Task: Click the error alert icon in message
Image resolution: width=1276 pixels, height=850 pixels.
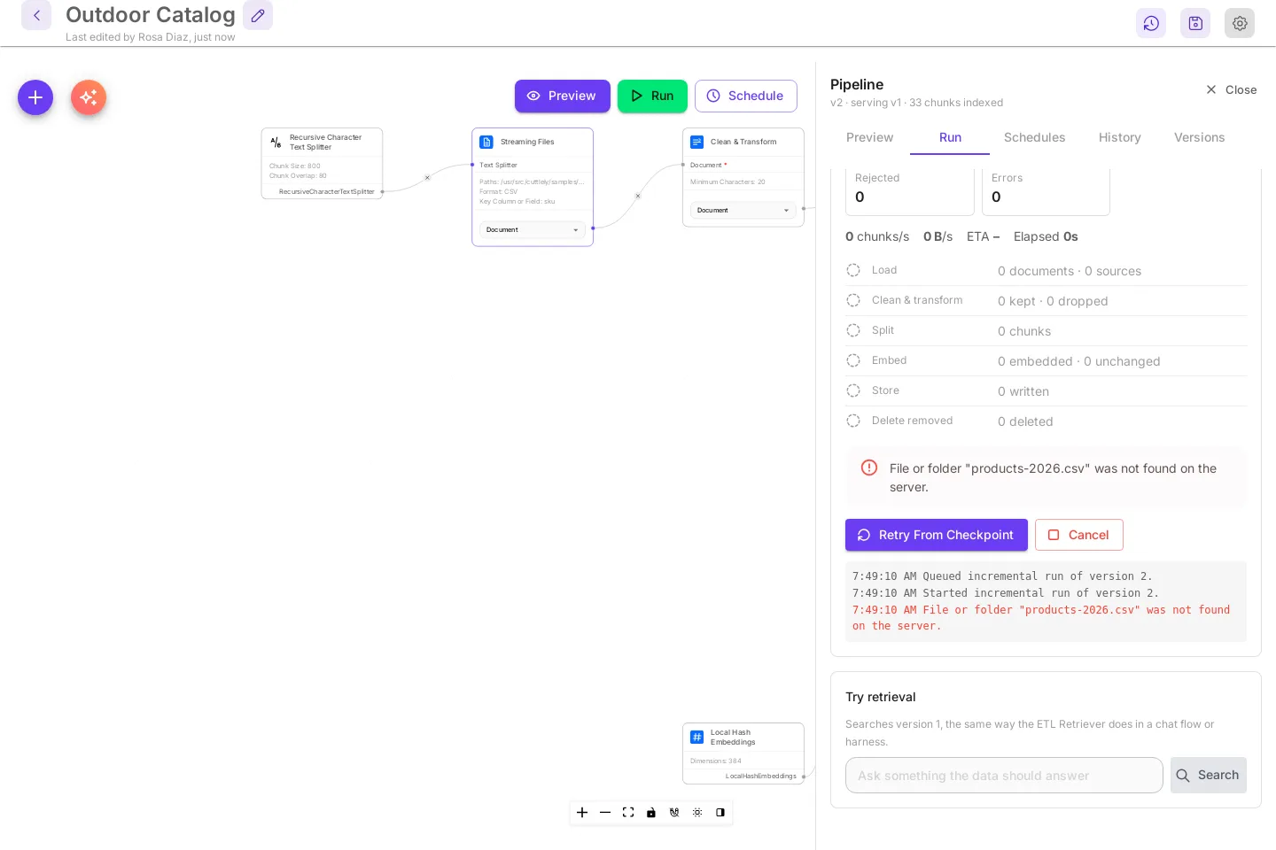Action: pos(869,467)
